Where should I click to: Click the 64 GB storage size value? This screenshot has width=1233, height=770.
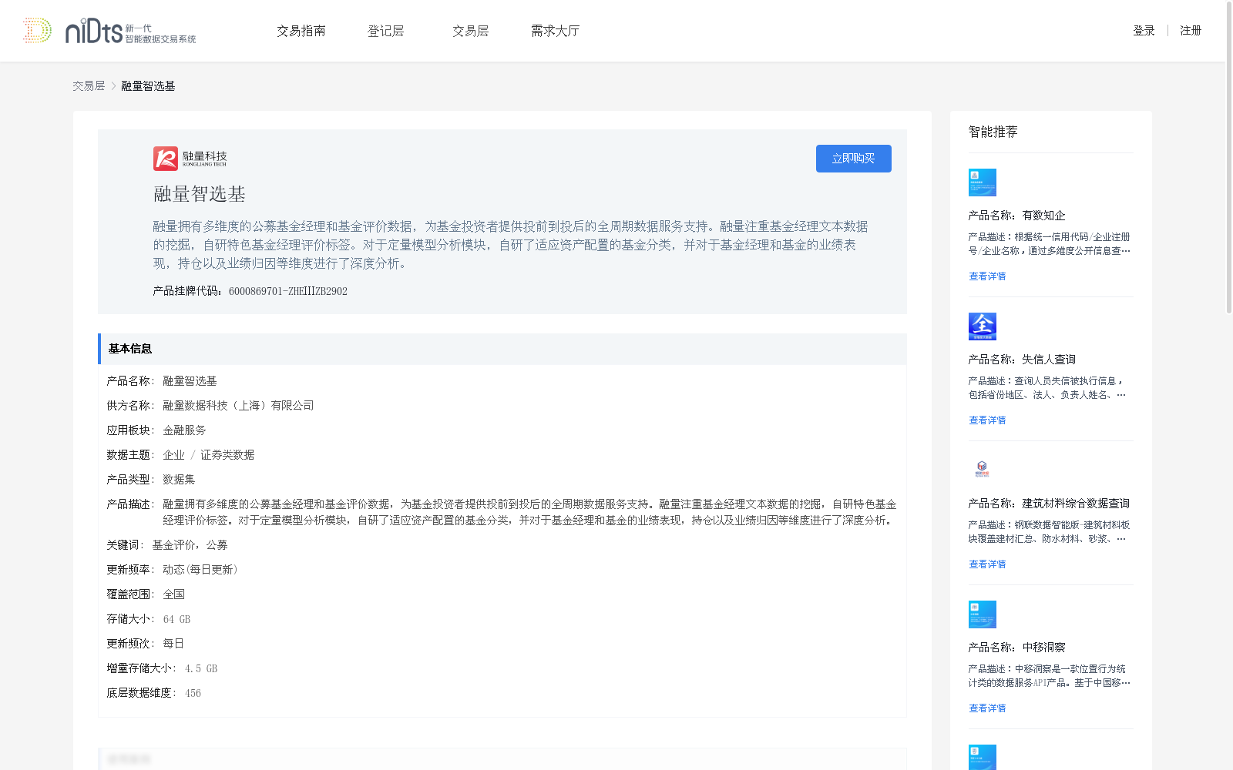click(x=176, y=619)
